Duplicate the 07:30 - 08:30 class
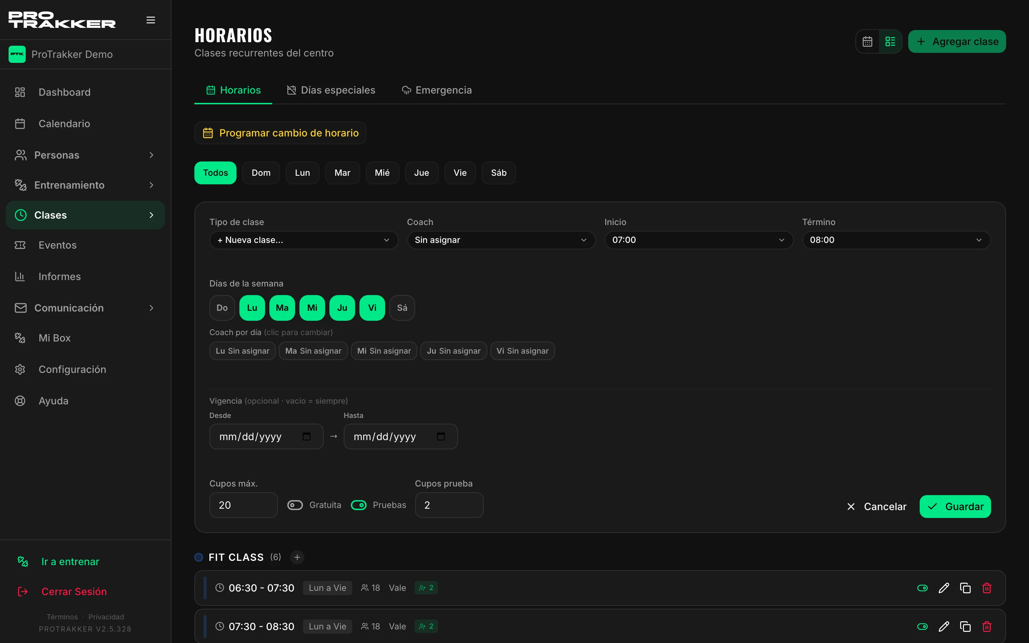Viewport: 1029px width, 643px height. pos(965,627)
